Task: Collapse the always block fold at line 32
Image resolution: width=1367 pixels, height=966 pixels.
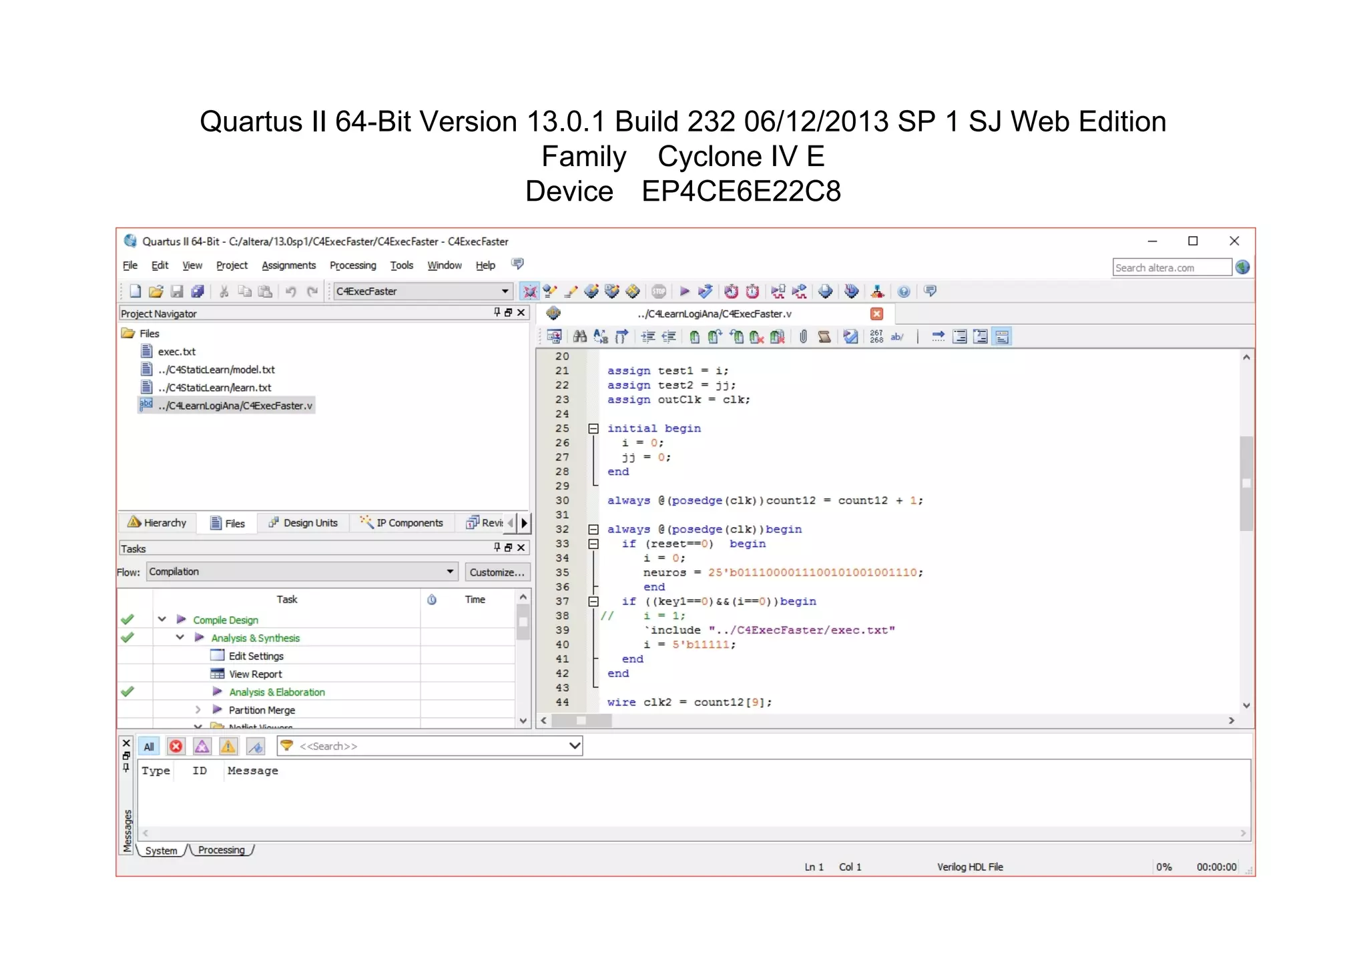Action: pos(593,529)
